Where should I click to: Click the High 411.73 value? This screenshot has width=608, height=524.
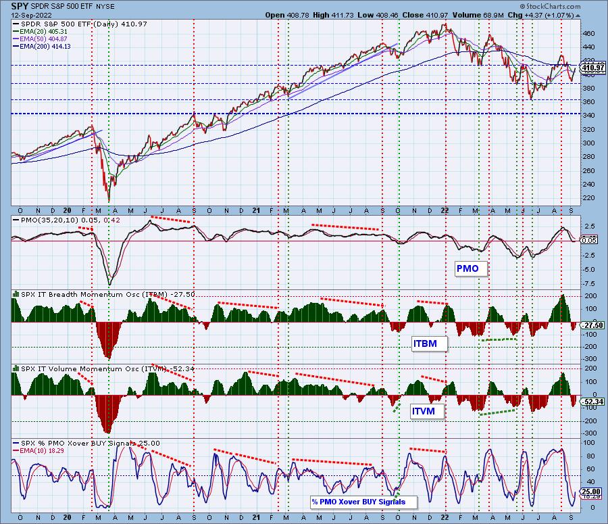[333, 15]
